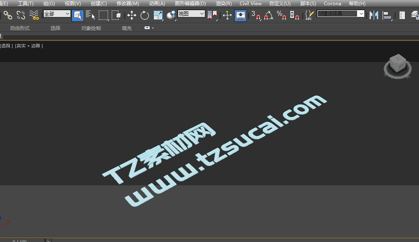Open the 脚本(S) menu
The width and height of the screenshot is (419, 242).
(x=308, y=4)
